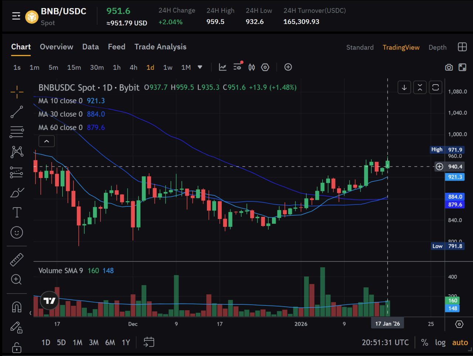Toggle percent scale on price axis
The image size is (473, 356).
[x=425, y=342]
